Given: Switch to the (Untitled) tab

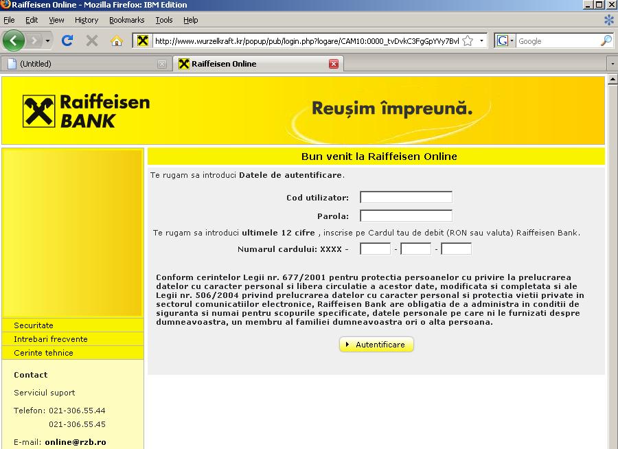Looking at the screenshot, I should (87, 64).
